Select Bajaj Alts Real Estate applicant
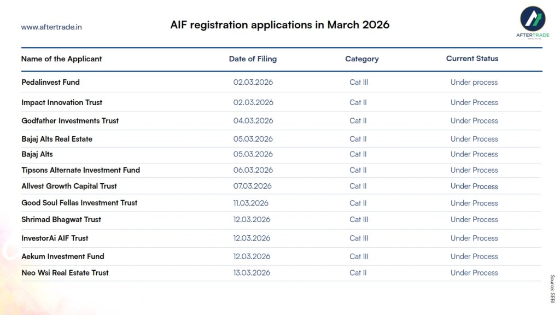 click(x=57, y=139)
